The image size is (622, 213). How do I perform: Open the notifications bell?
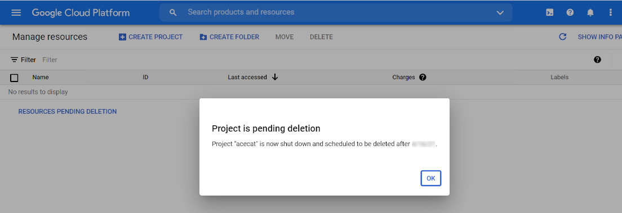coord(590,13)
